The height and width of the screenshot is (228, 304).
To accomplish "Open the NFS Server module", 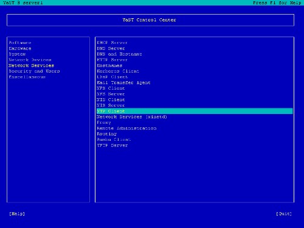I will 111,94.
